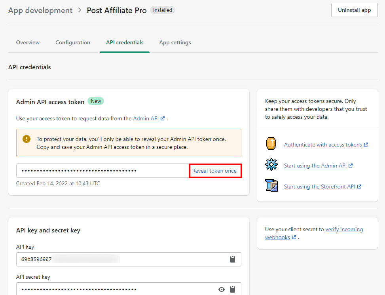Click the gear icon for Admin API
The height and width of the screenshot is (295, 385).
[271, 165]
